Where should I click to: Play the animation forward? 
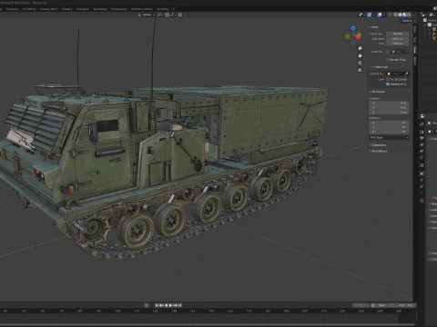pyautogui.click(x=170, y=305)
